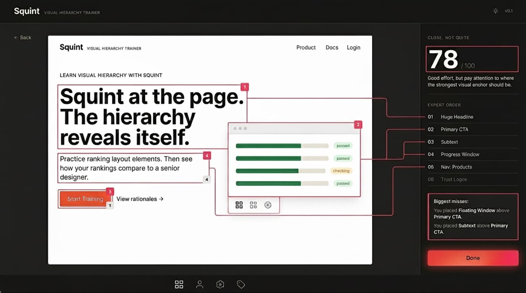Open the Product nav item

[x=306, y=47]
